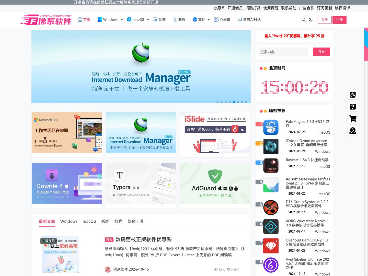Image resolution: width=368 pixels, height=276 pixels.
Task: Open D16 Group Syntorus app icon
Action: (x=271, y=208)
